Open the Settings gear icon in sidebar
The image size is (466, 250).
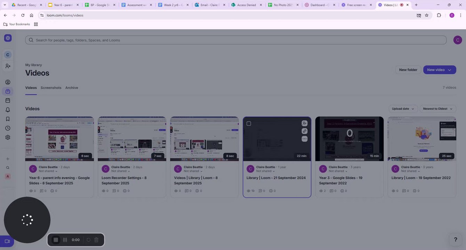8,137
